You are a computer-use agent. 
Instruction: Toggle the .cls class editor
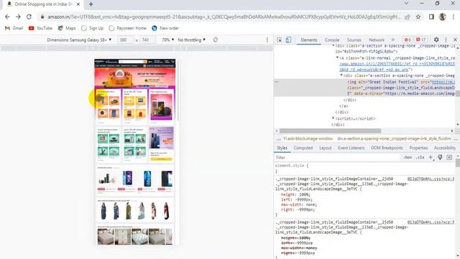point(420,158)
